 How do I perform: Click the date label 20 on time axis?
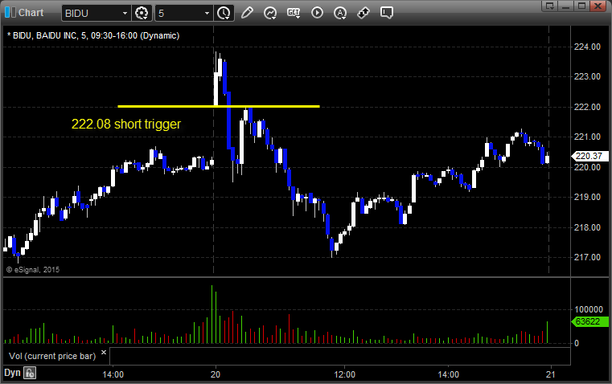[216, 374]
